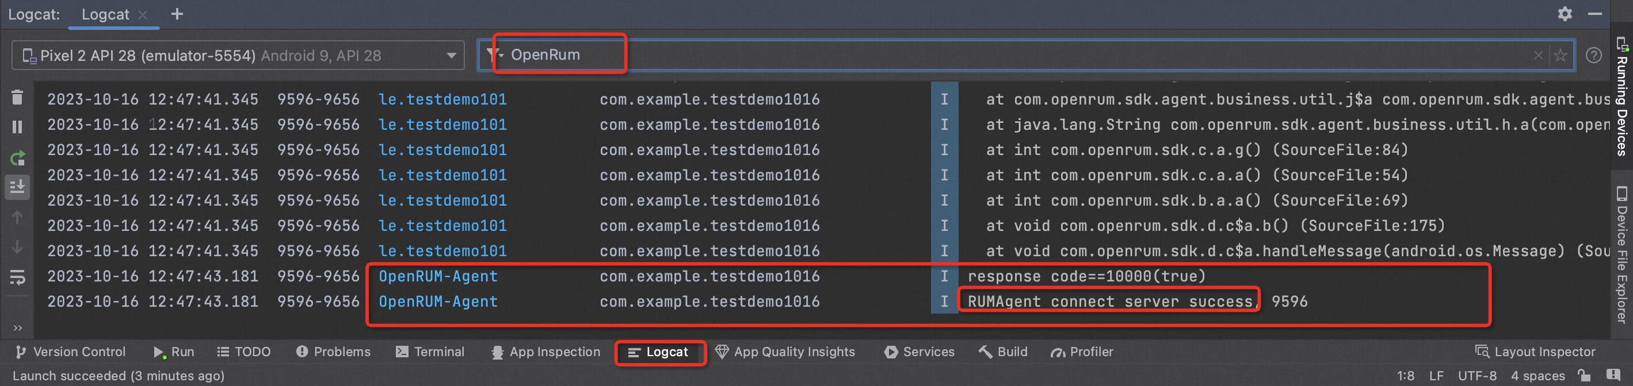Pause logcat output
Screen dimensions: 1633x386
click(x=17, y=127)
